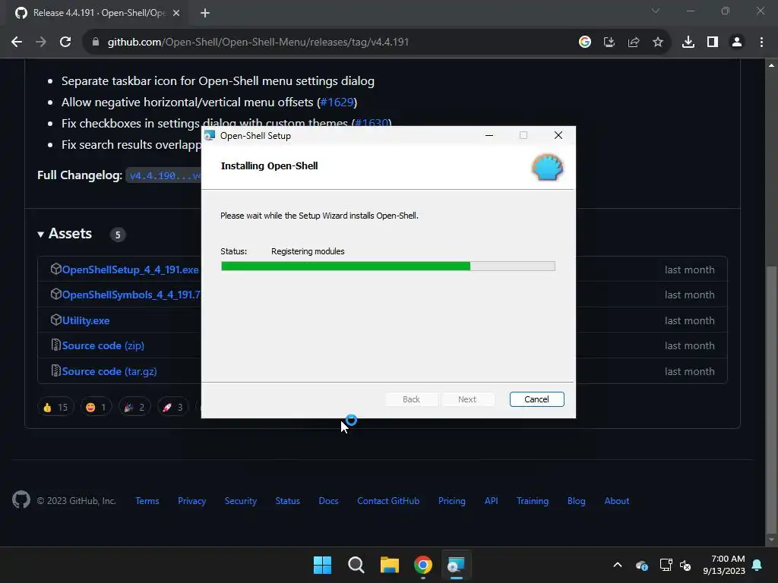Click the cloud sync tray icon
The image size is (778, 583).
pyautogui.click(x=641, y=565)
